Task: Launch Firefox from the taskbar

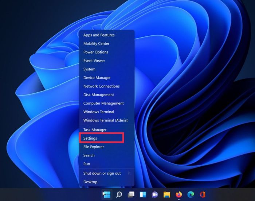Action: coord(179,194)
